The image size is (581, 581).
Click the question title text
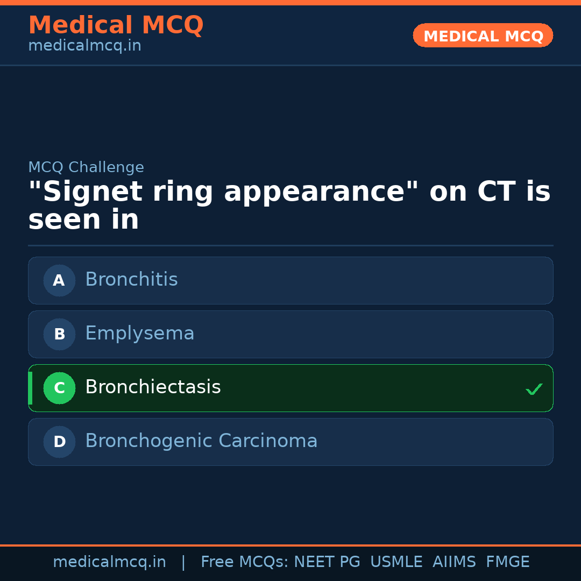tap(289, 205)
